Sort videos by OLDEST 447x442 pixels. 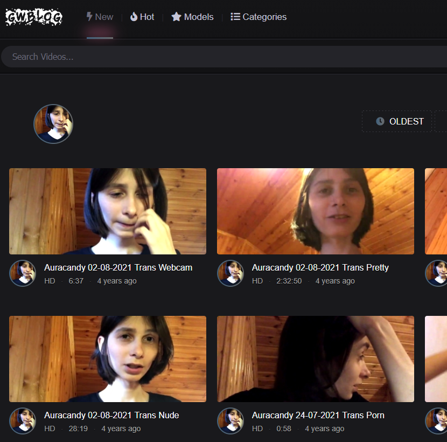pyautogui.click(x=397, y=121)
